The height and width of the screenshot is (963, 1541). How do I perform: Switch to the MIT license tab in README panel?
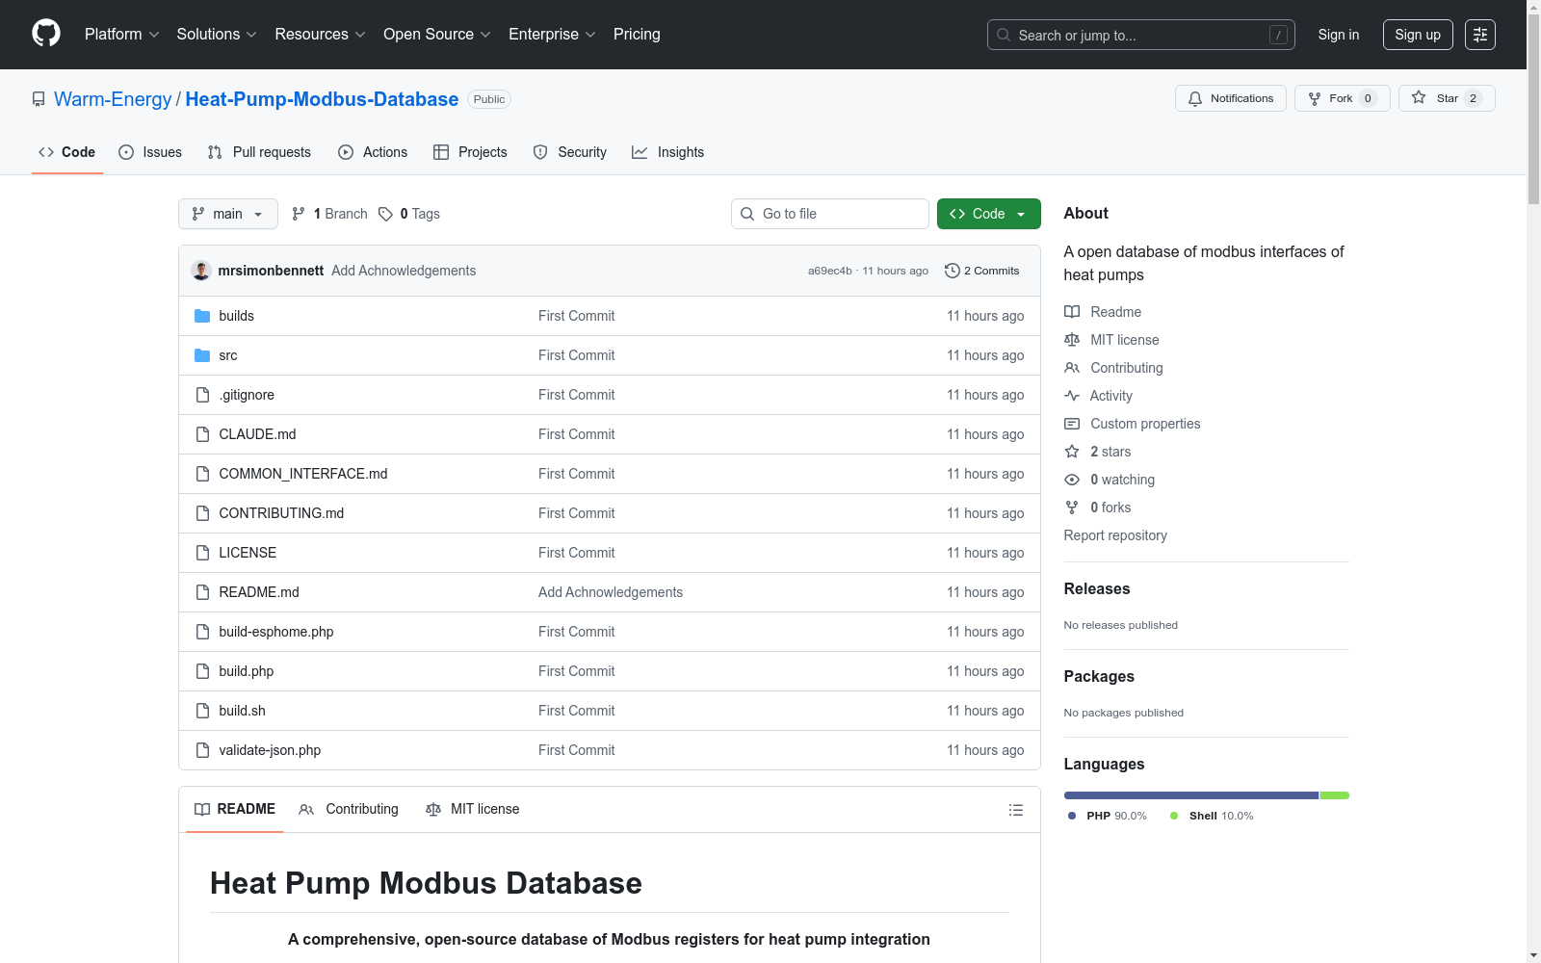click(x=473, y=810)
